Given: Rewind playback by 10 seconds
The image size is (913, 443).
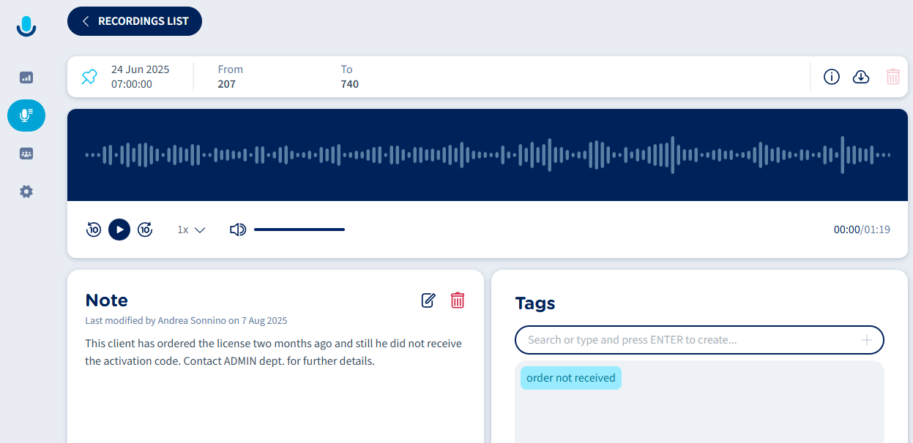Looking at the screenshot, I should tap(94, 230).
